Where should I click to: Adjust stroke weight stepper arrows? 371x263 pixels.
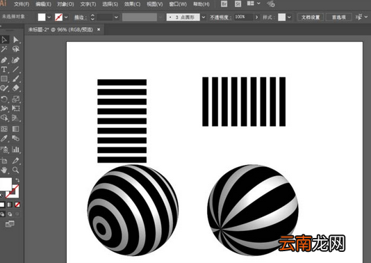pyautogui.click(x=92, y=17)
